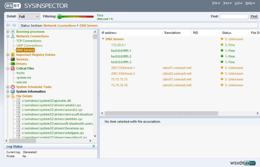
Task: Collapse the Log Status panel
Action: tap(94, 146)
